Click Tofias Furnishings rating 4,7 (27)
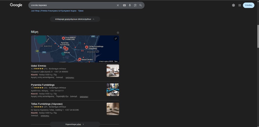Viewport: 259px width, 127px height. pyautogui.click(x=39, y=107)
